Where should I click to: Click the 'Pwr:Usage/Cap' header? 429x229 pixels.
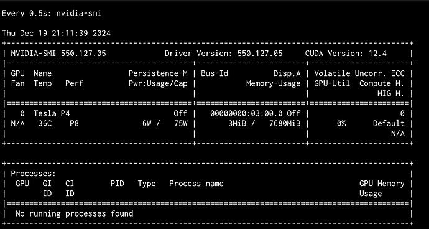click(158, 83)
